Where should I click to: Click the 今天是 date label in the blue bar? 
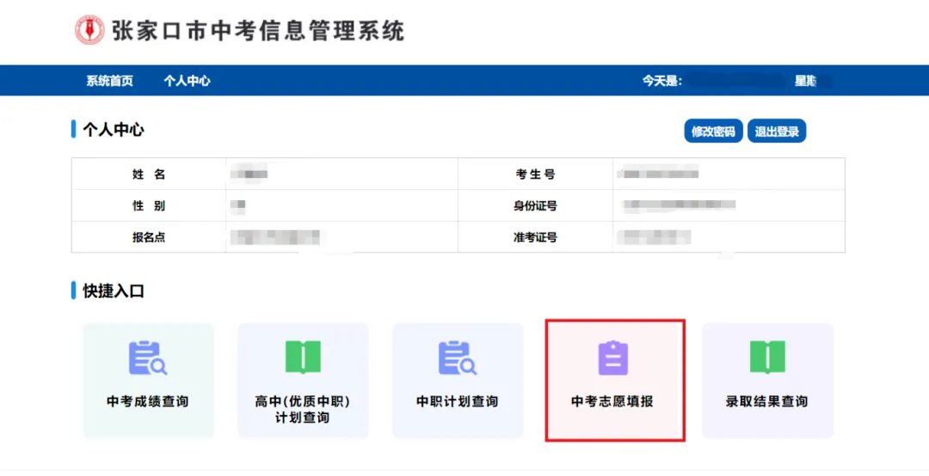pyautogui.click(x=662, y=81)
